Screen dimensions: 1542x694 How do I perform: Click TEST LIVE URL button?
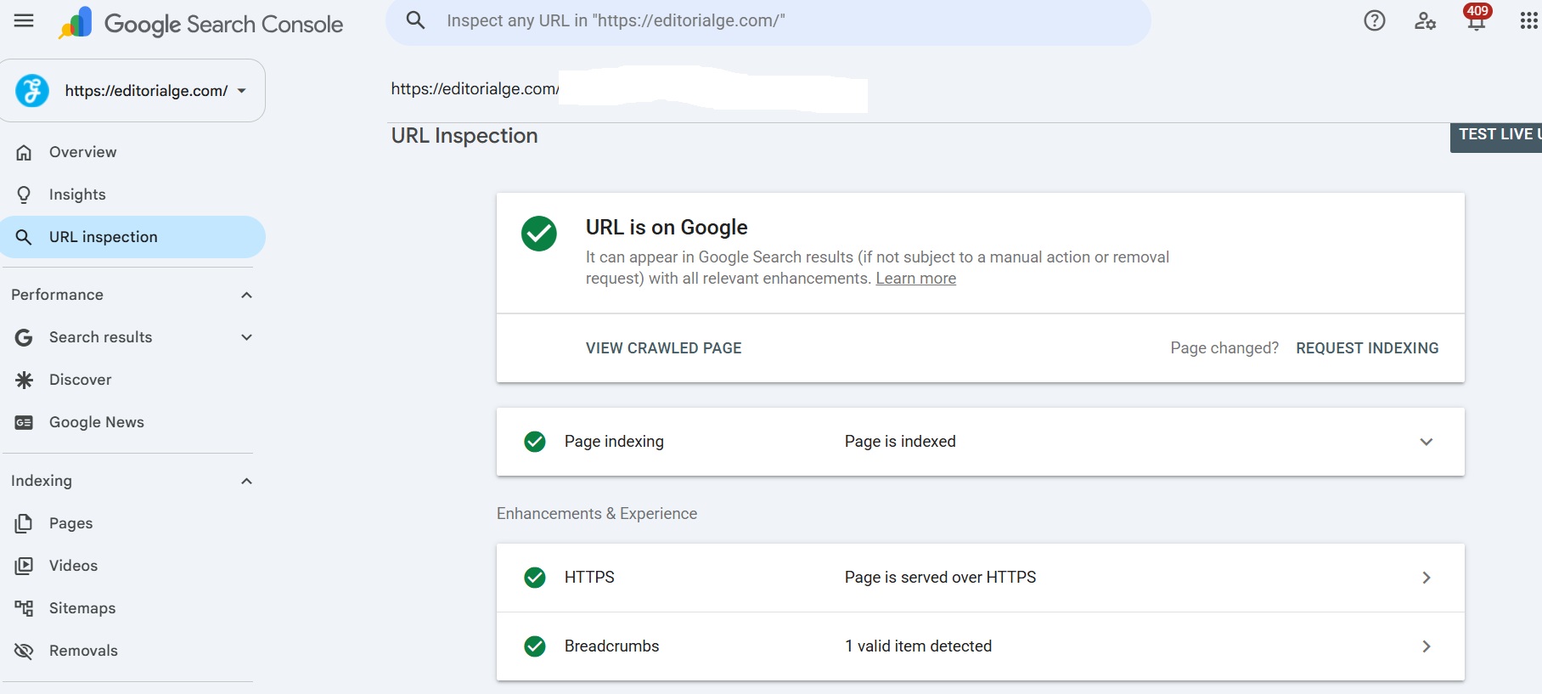coord(1496,137)
